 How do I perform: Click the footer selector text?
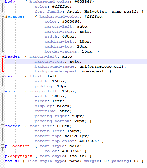pos(12,126)
